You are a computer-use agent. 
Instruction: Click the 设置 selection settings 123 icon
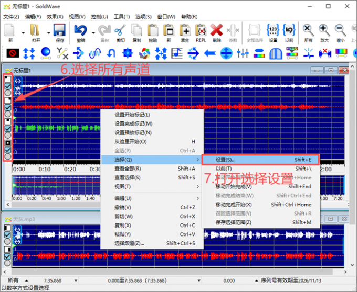(273, 30)
